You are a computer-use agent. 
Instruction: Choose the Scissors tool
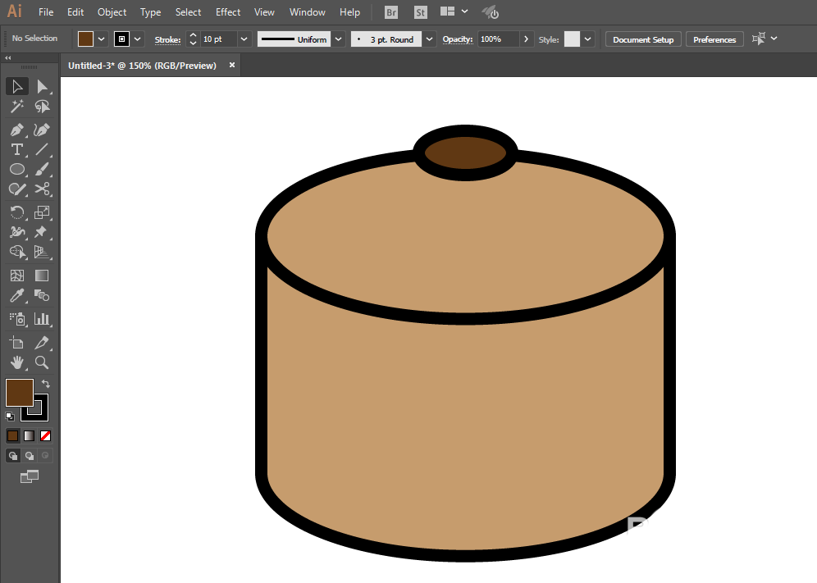tap(42, 189)
